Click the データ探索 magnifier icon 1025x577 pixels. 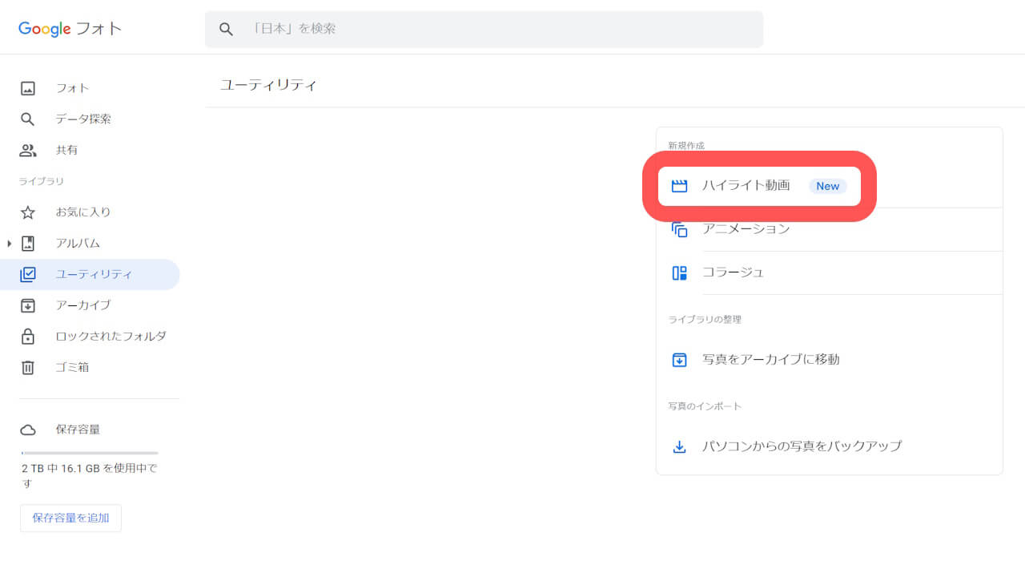click(28, 119)
